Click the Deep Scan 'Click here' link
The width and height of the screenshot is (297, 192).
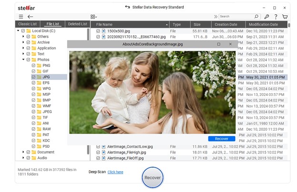(115, 172)
